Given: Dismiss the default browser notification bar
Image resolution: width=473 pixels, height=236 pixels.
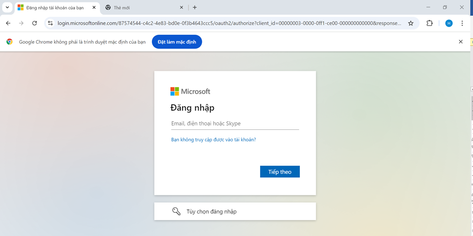Looking at the screenshot, I should click(x=460, y=42).
